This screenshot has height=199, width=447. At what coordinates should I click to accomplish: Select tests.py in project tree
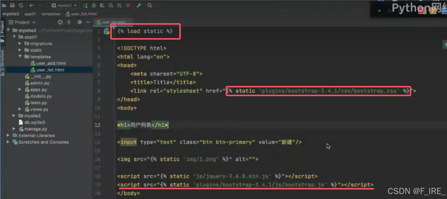click(36, 103)
